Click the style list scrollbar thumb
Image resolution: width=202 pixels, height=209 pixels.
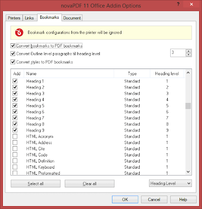tap(188, 106)
